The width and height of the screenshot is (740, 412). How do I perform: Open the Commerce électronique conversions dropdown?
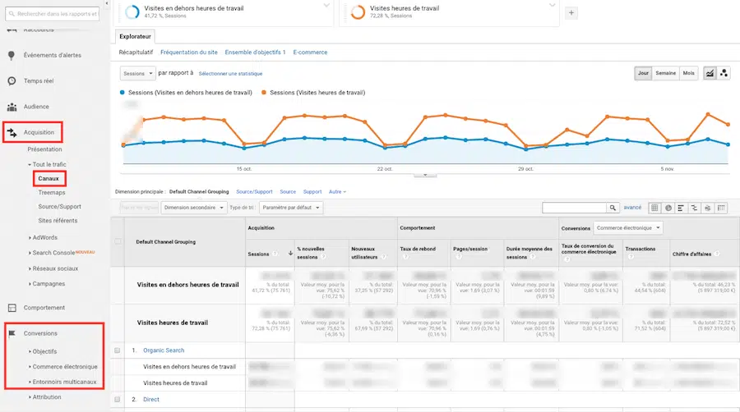(x=628, y=228)
